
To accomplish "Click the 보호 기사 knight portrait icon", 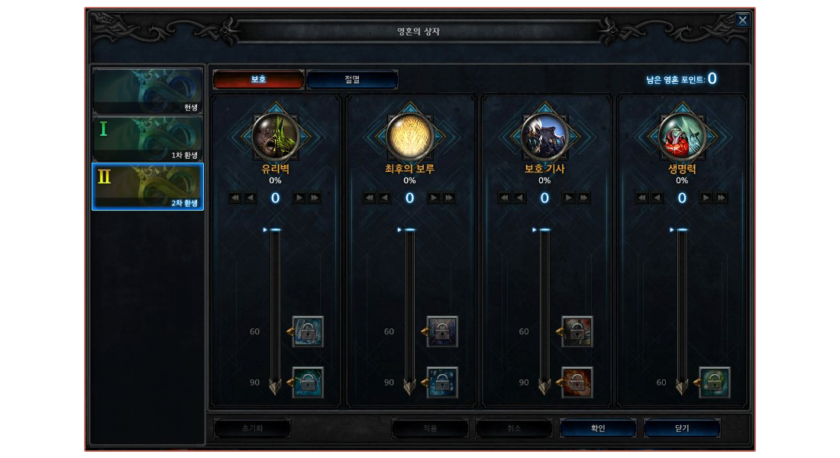I will [x=544, y=136].
